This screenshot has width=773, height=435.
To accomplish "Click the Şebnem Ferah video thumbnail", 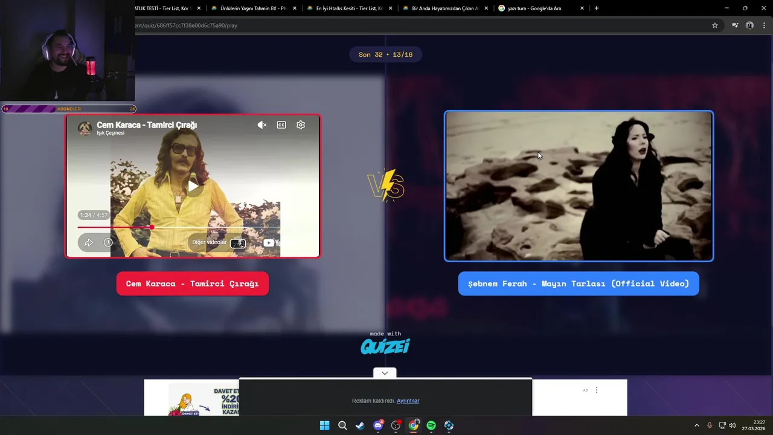I will coord(579,186).
